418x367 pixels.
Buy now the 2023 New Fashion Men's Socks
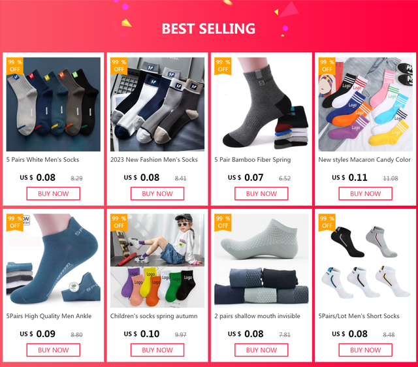click(157, 194)
